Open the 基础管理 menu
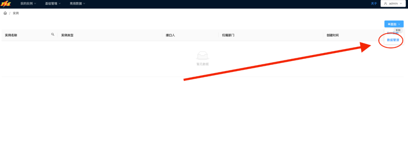Screen dimensions: 408x155 [x=53, y=4]
